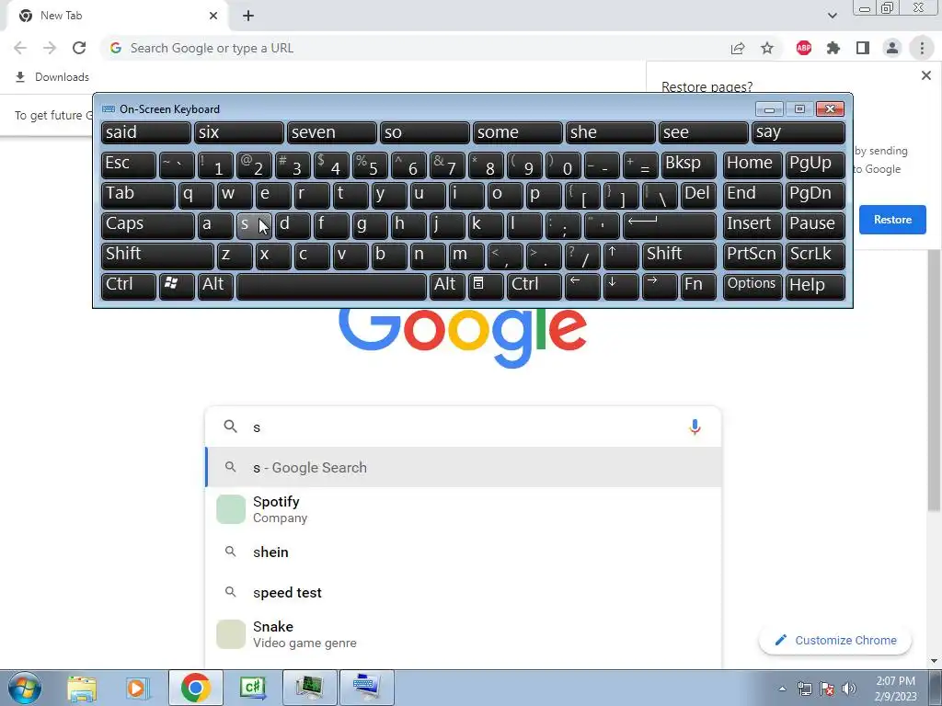Click the Bksp key on keyboard

pos(689,164)
